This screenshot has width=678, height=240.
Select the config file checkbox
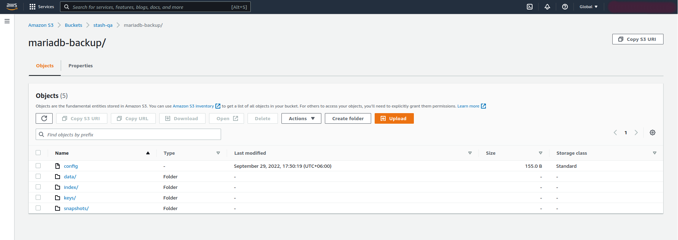(38, 166)
